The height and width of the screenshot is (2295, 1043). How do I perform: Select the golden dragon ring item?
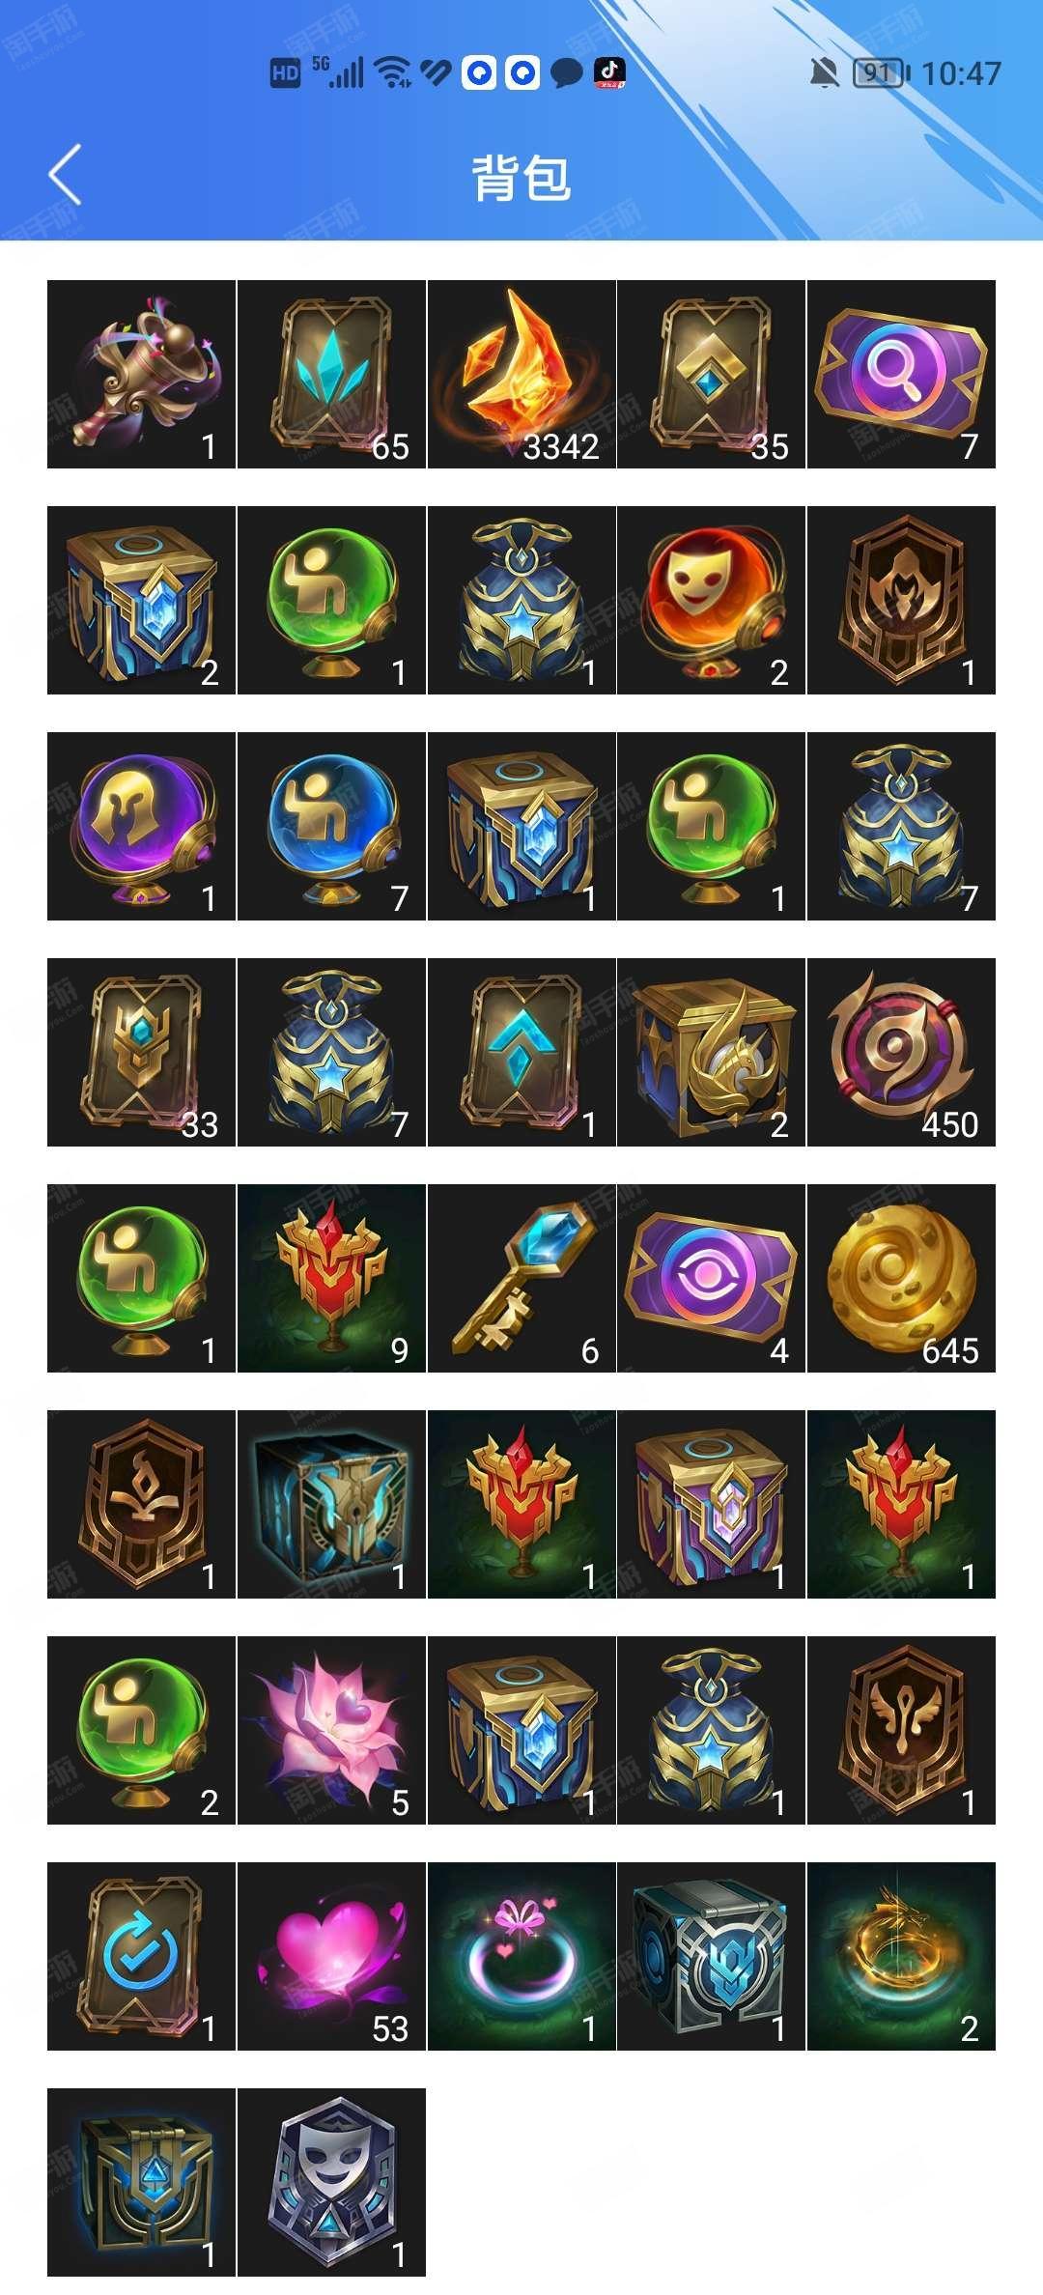click(901, 1957)
